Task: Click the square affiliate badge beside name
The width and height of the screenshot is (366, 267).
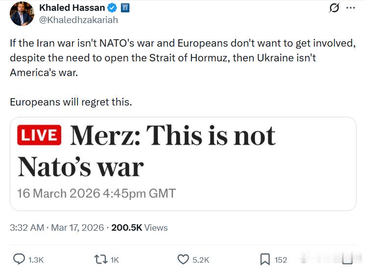Action: coord(124,8)
